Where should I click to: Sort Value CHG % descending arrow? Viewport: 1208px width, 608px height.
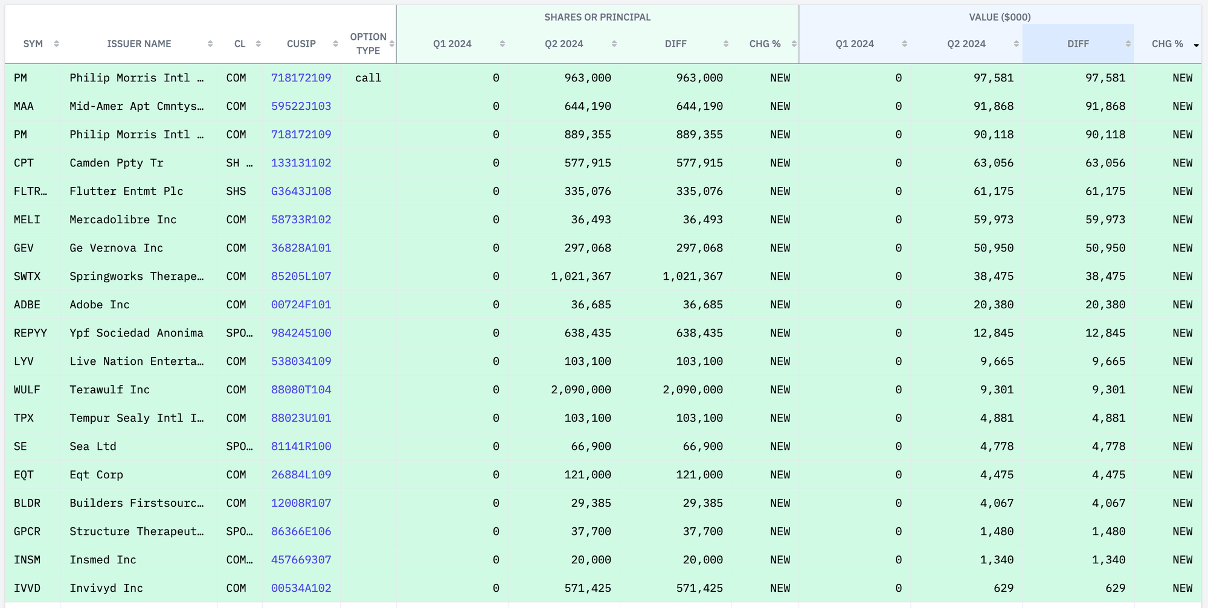[x=1196, y=45]
